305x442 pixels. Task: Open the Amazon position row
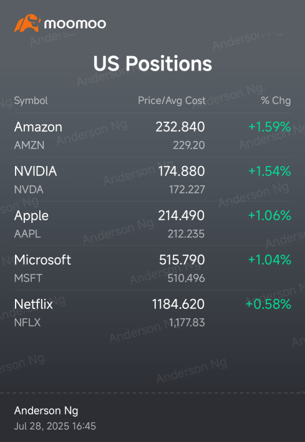click(x=152, y=135)
